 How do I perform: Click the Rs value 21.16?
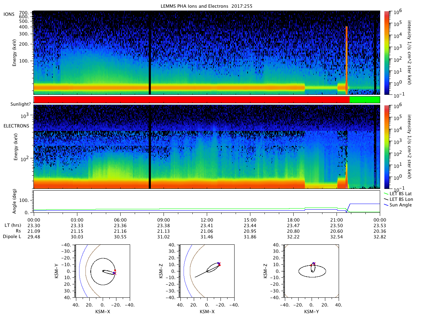(x=120, y=231)
